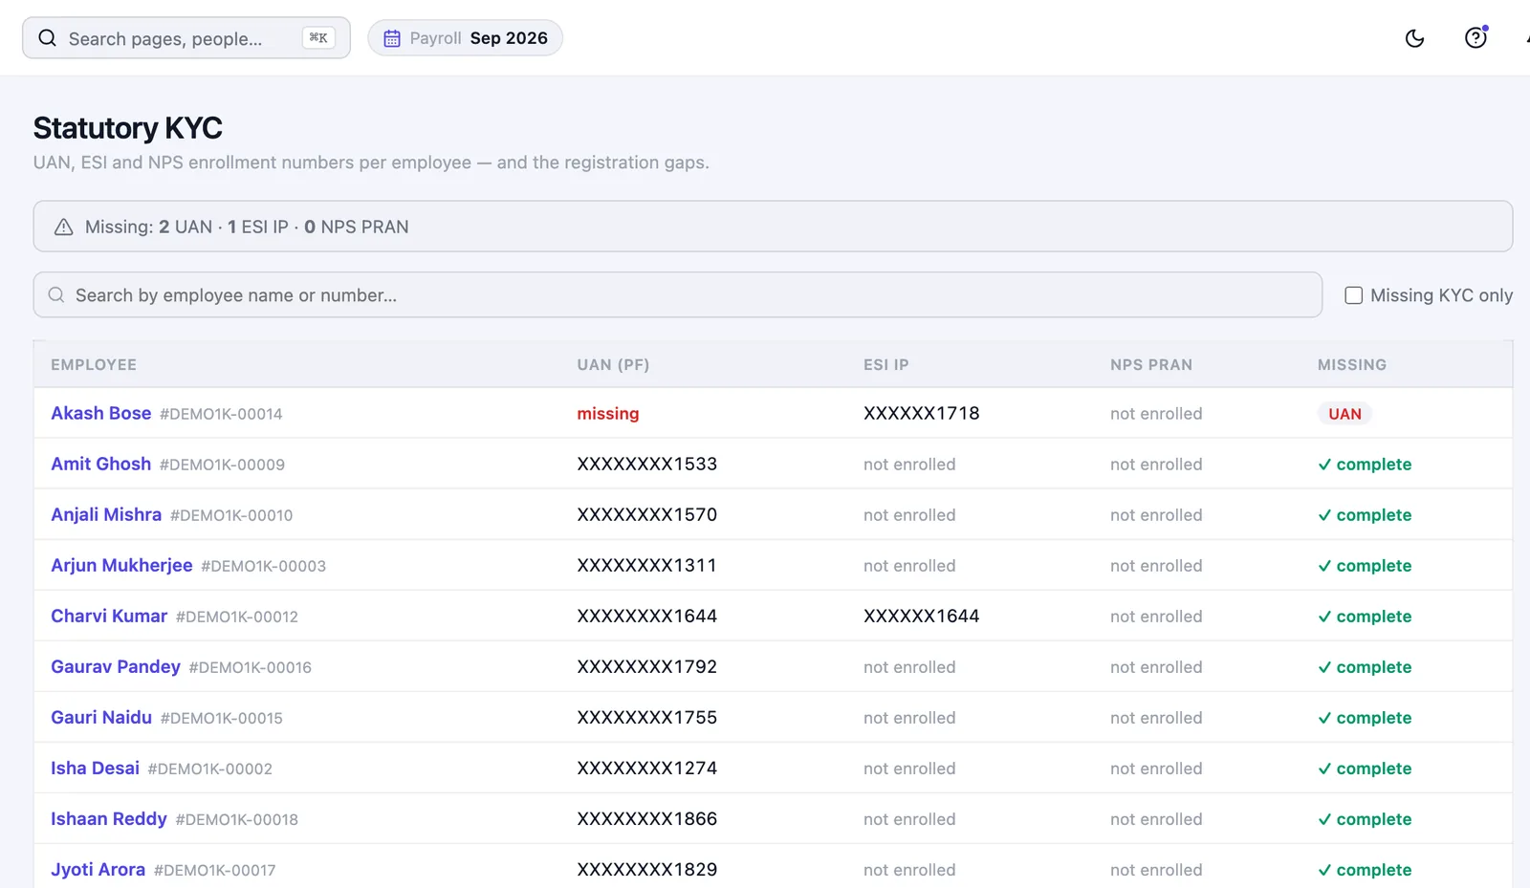Click the ESI IP column header
The image size is (1530, 888).
click(x=886, y=364)
